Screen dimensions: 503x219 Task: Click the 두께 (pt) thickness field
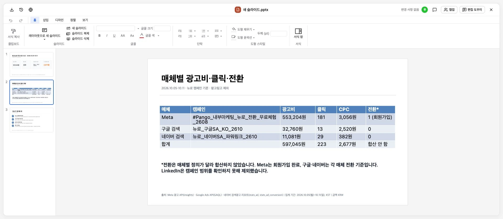click(279, 34)
